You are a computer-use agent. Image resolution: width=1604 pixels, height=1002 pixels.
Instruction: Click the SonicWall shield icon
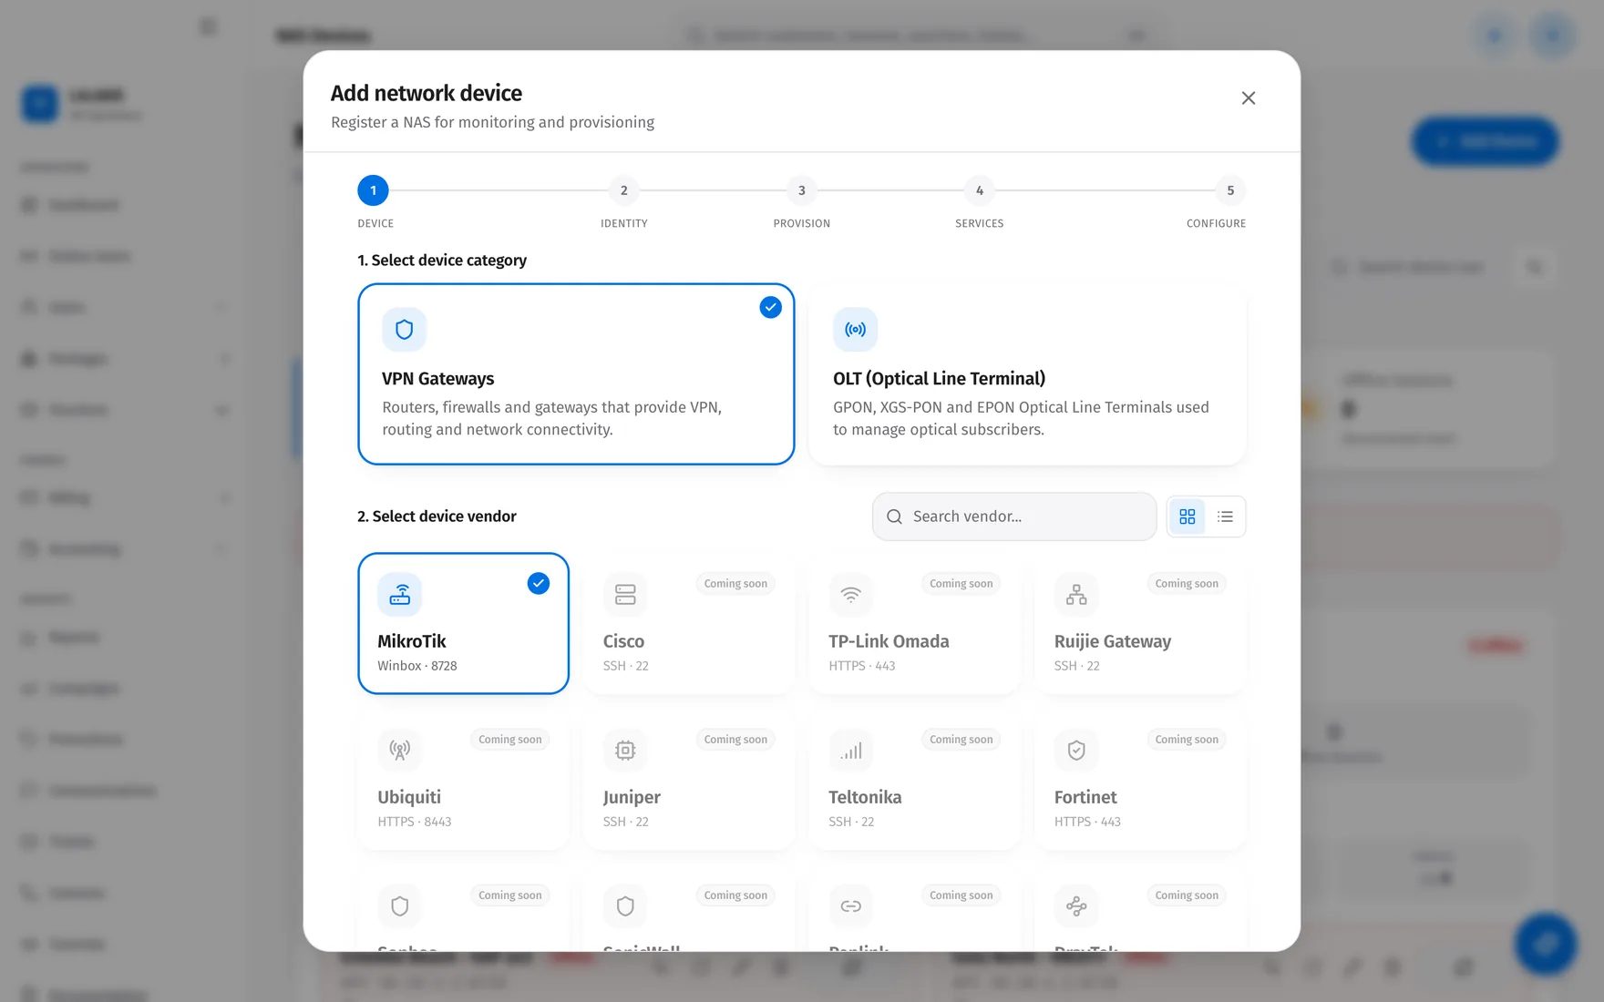[625, 906]
